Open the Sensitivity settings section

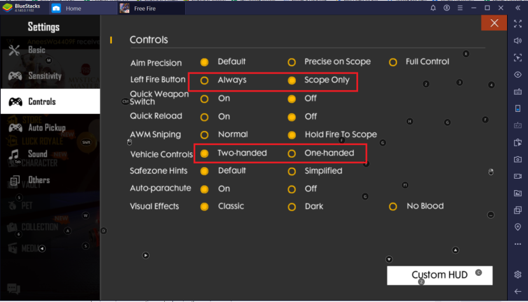[x=45, y=76]
